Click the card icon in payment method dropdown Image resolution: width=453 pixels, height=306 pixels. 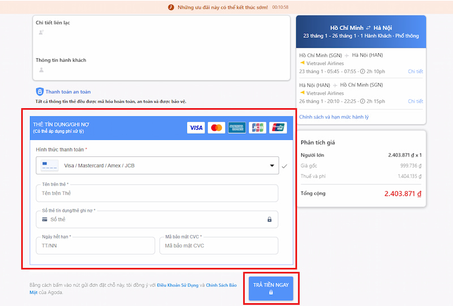click(x=49, y=165)
